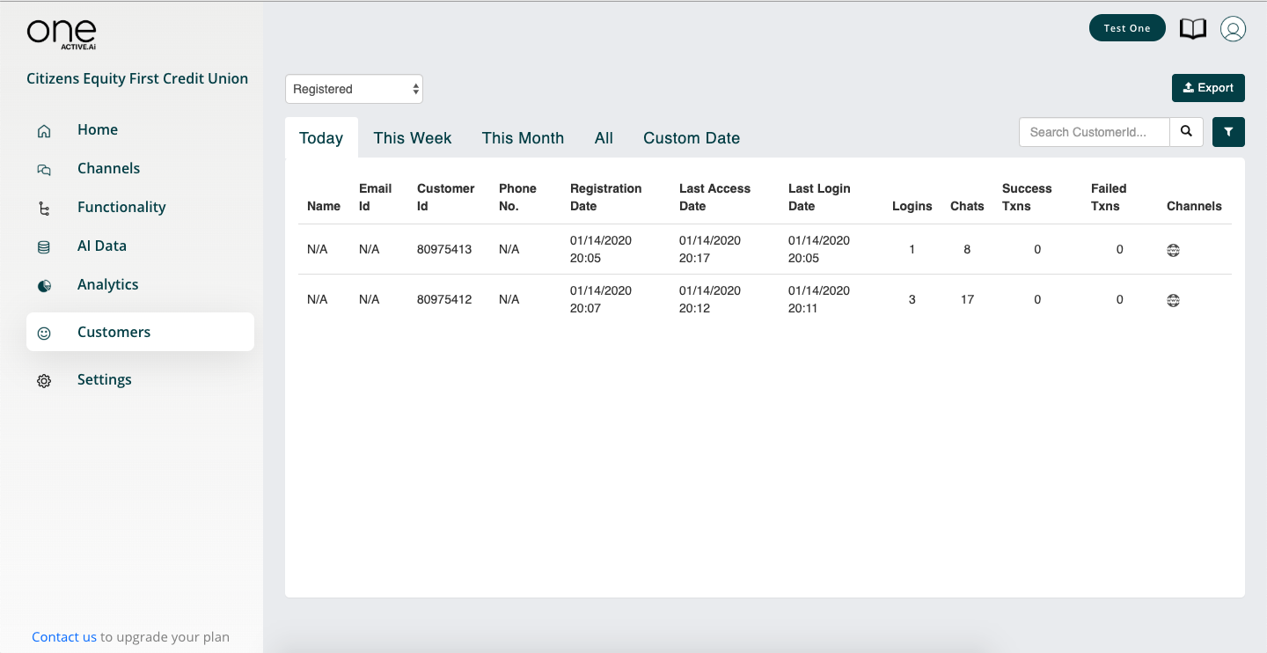
Task: Click the Customers smiley face icon
Action: [44, 334]
